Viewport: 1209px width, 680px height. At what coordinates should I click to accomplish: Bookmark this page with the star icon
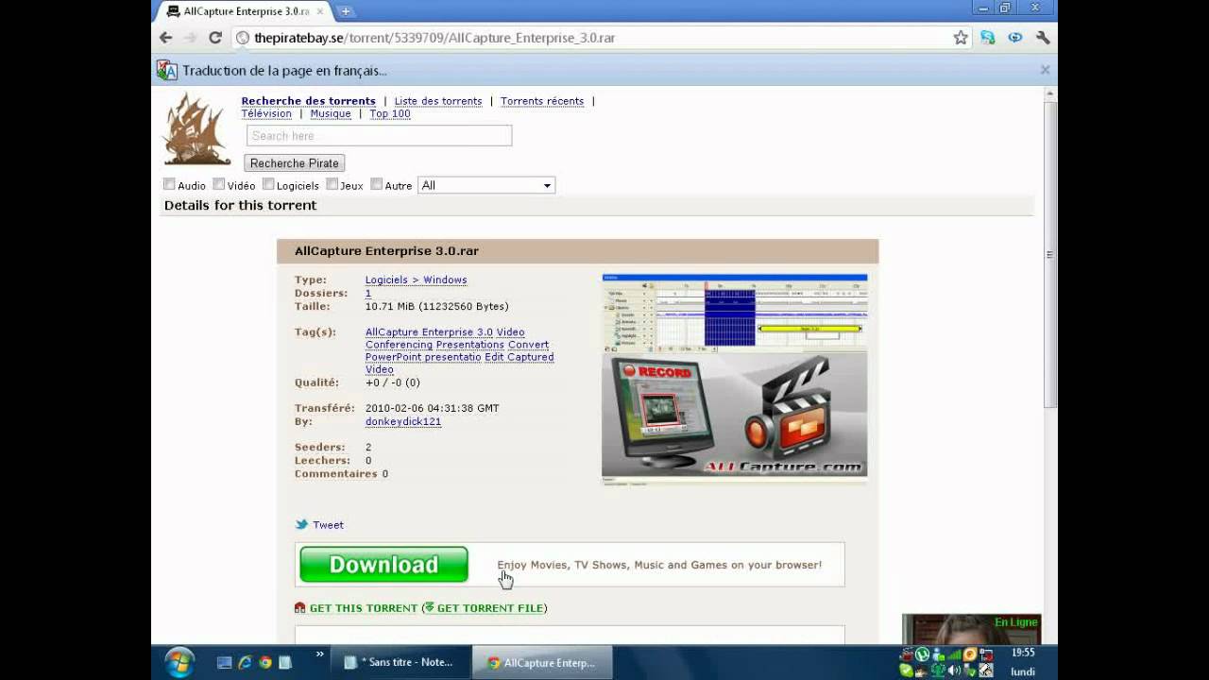coord(961,38)
